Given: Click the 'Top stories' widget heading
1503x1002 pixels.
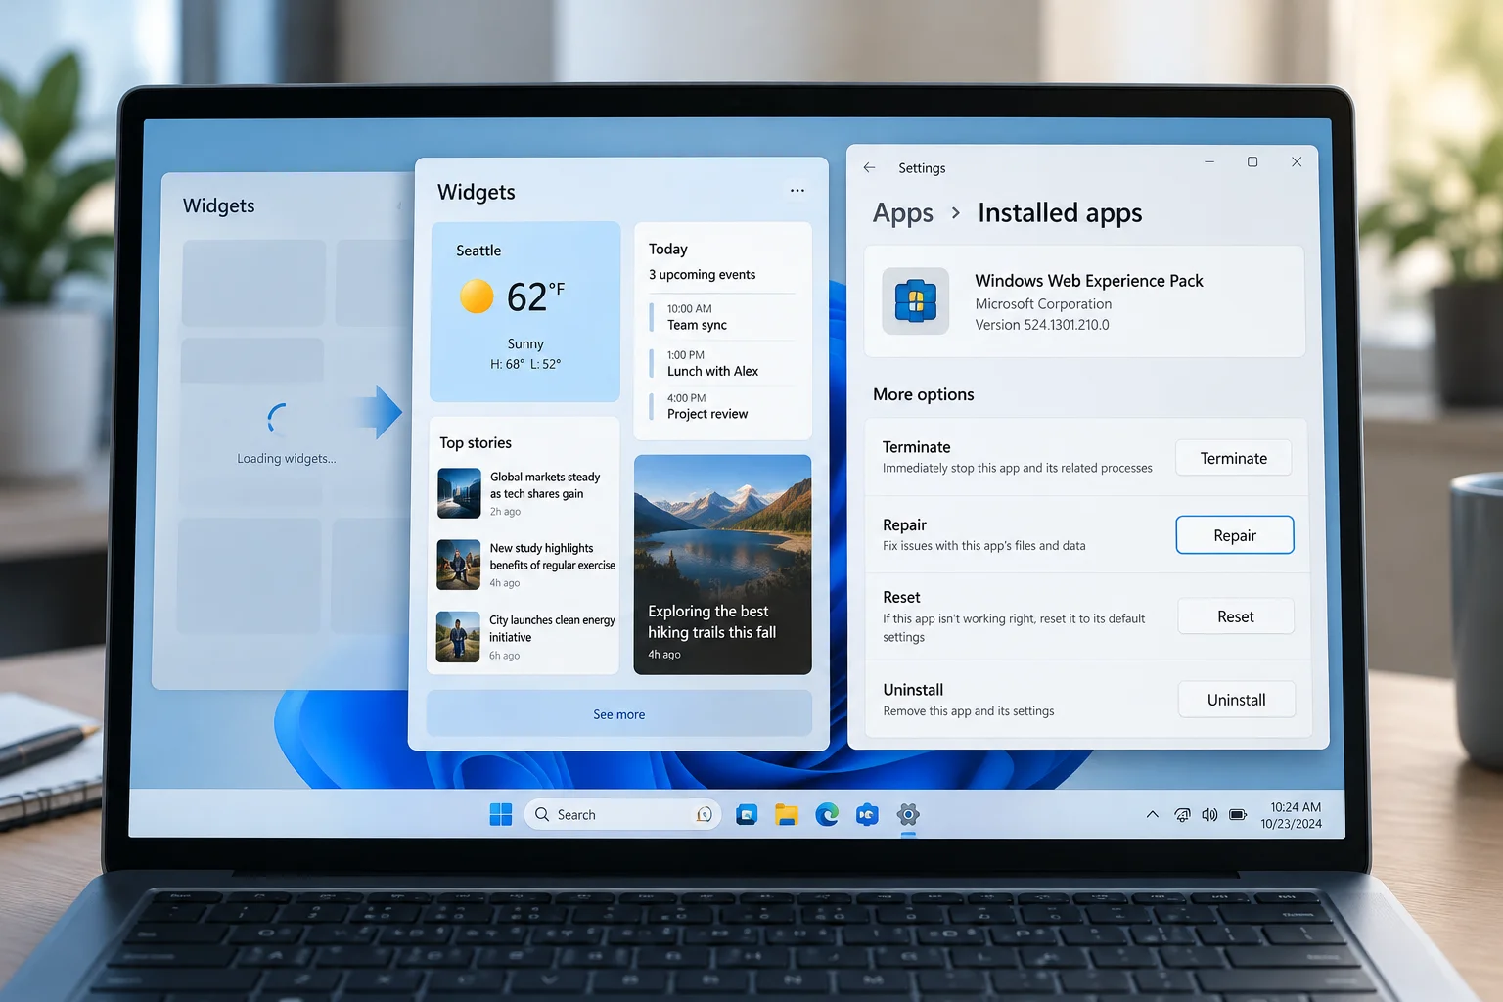Looking at the screenshot, I should point(476,443).
